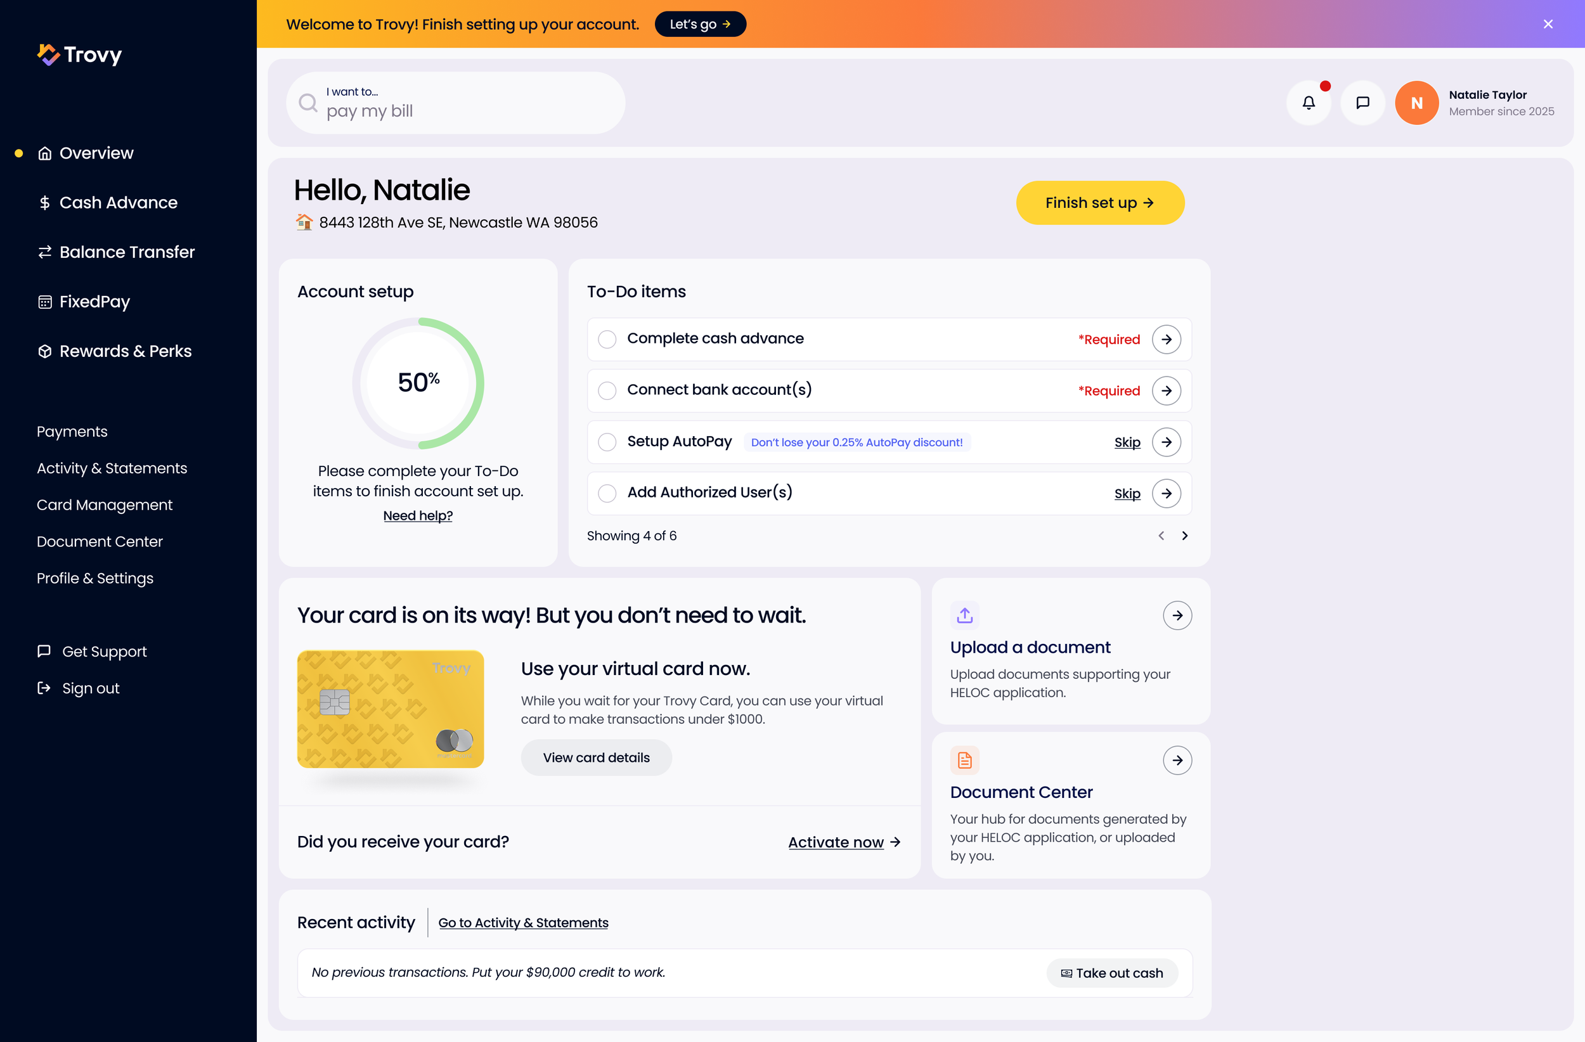The width and height of the screenshot is (1585, 1042).
Task: Click the Upload a document heading
Action: [1030, 647]
